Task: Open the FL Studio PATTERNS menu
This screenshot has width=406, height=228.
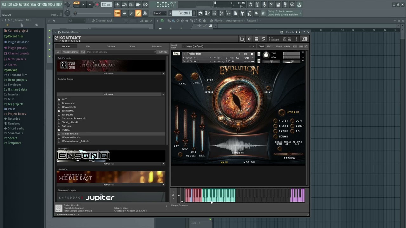Action: click(x=24, y=4)
